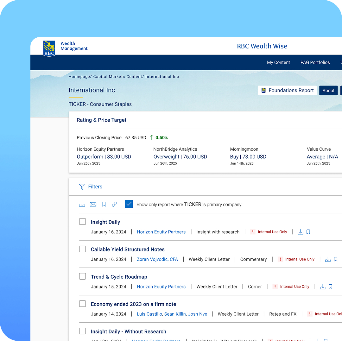Click warning icon in Callable Yield row
342x341 pixels.
[280, 259]
